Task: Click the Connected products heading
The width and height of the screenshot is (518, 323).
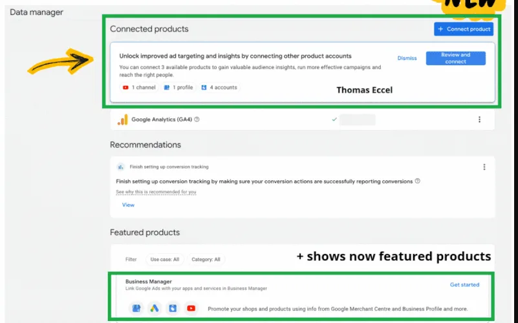Action: coord(149,29)
